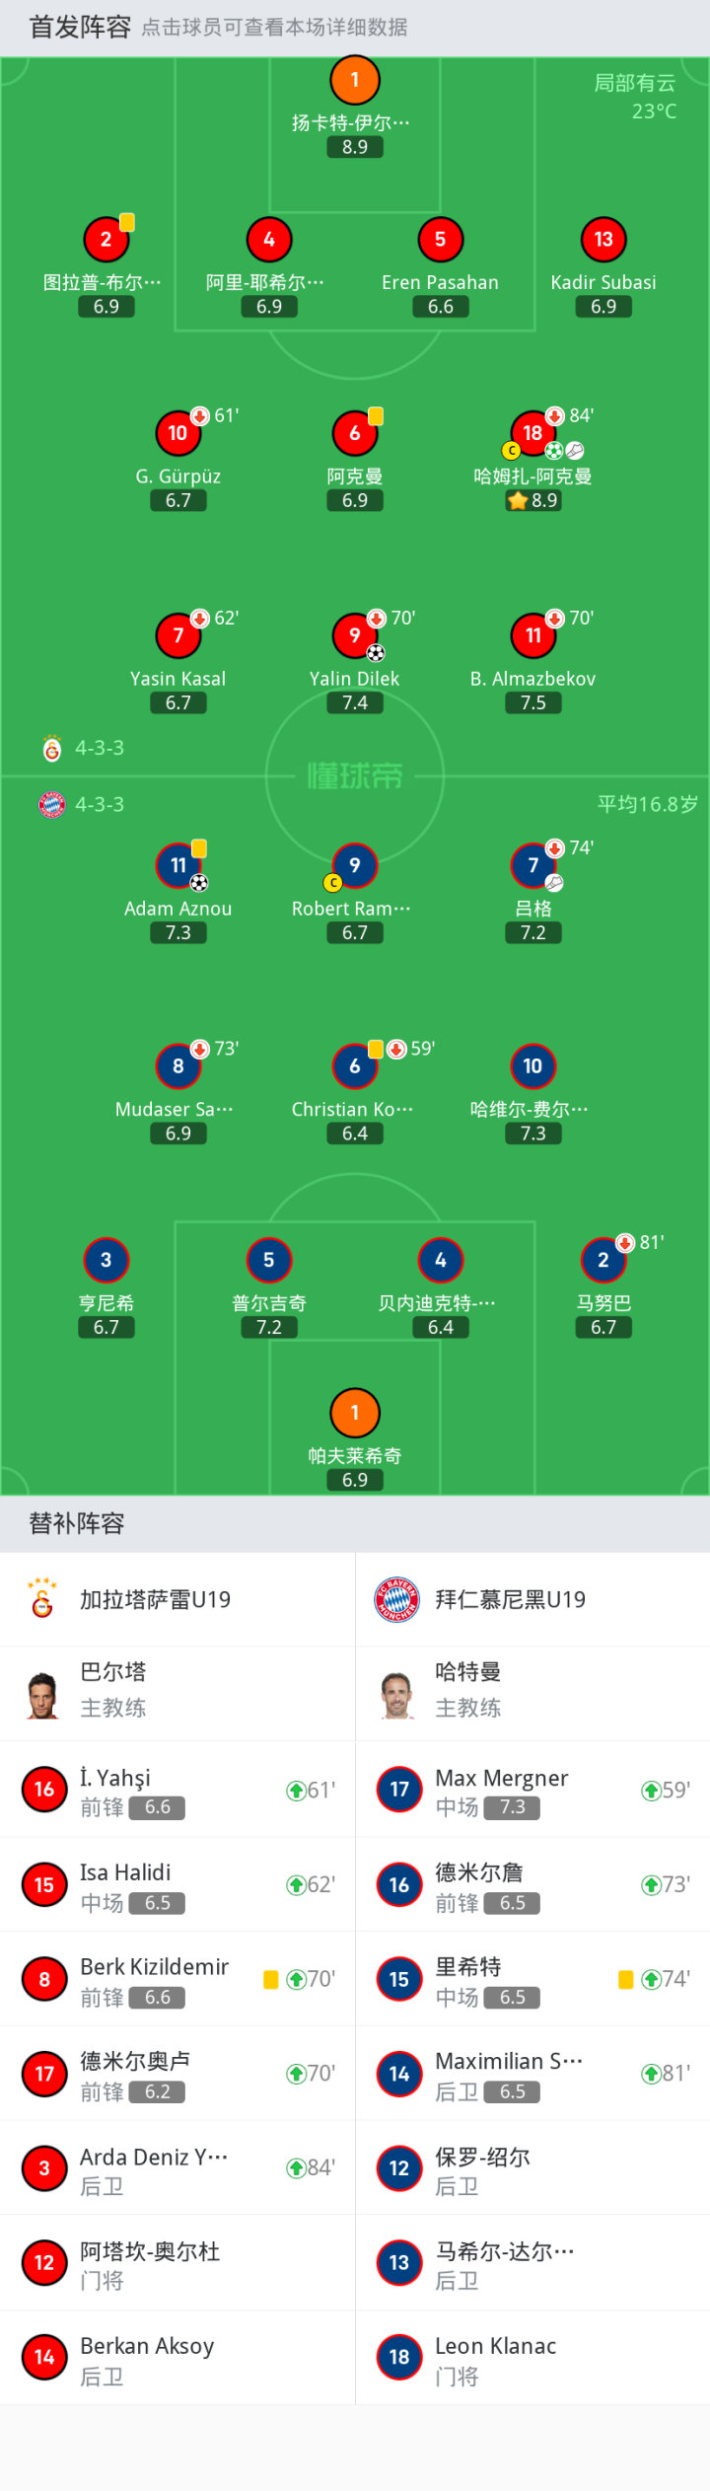Open 加拉塔萨雷U19 team header

point(177,1599)
